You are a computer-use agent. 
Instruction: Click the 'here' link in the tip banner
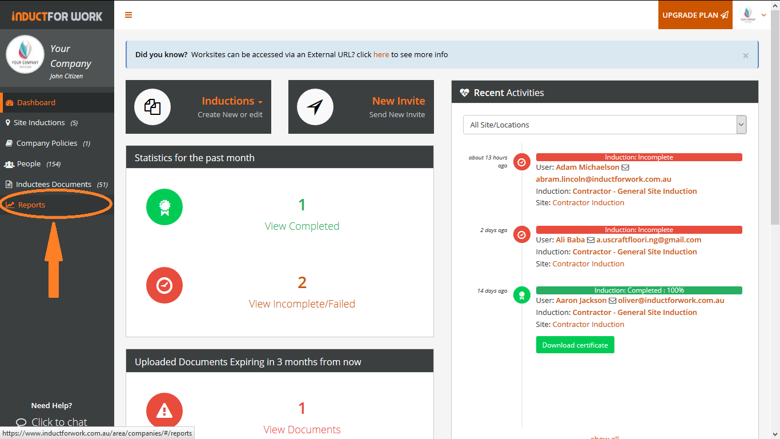pos(381,55)
